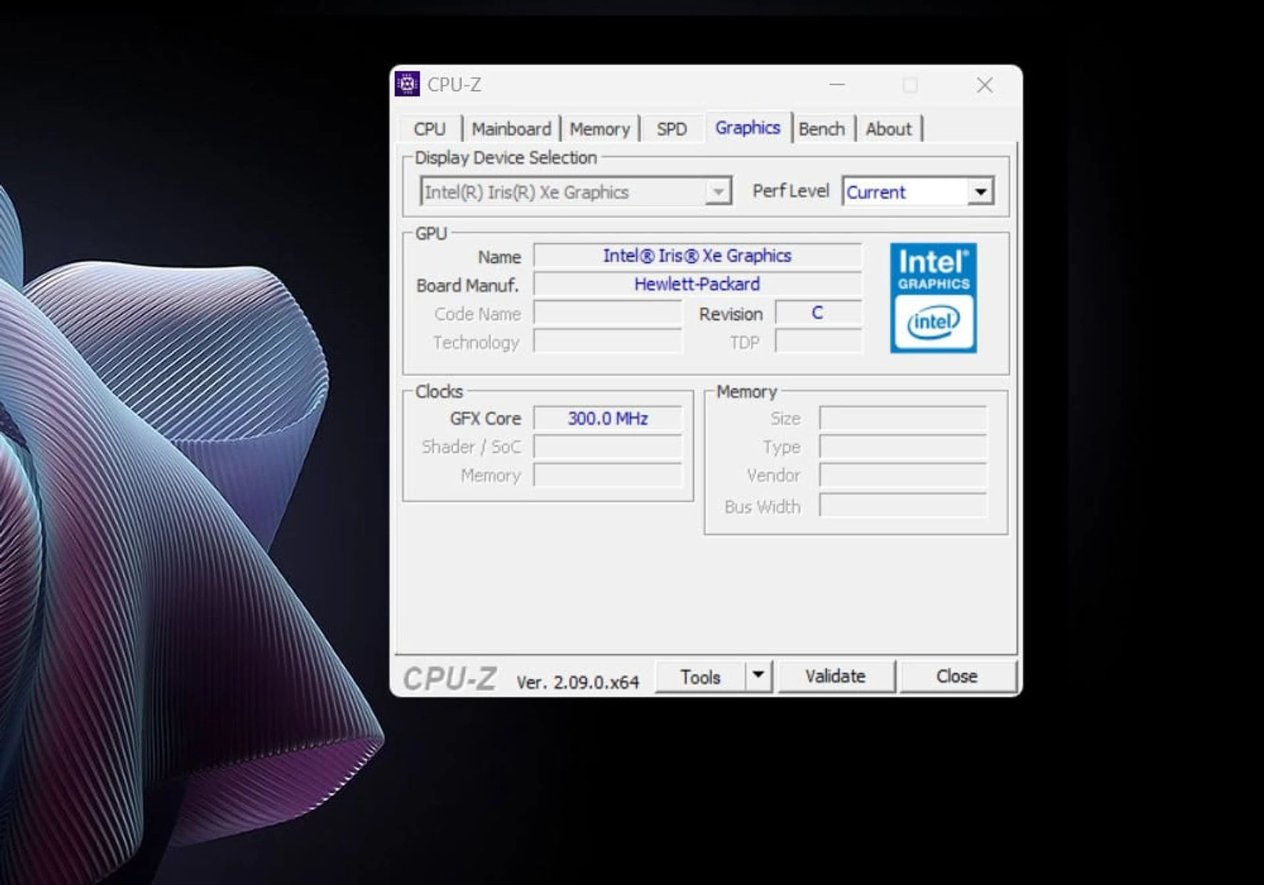Click the Intel Graphics logo badge
This screenshot has height=885, width=1264.
(x=933, y=298)
